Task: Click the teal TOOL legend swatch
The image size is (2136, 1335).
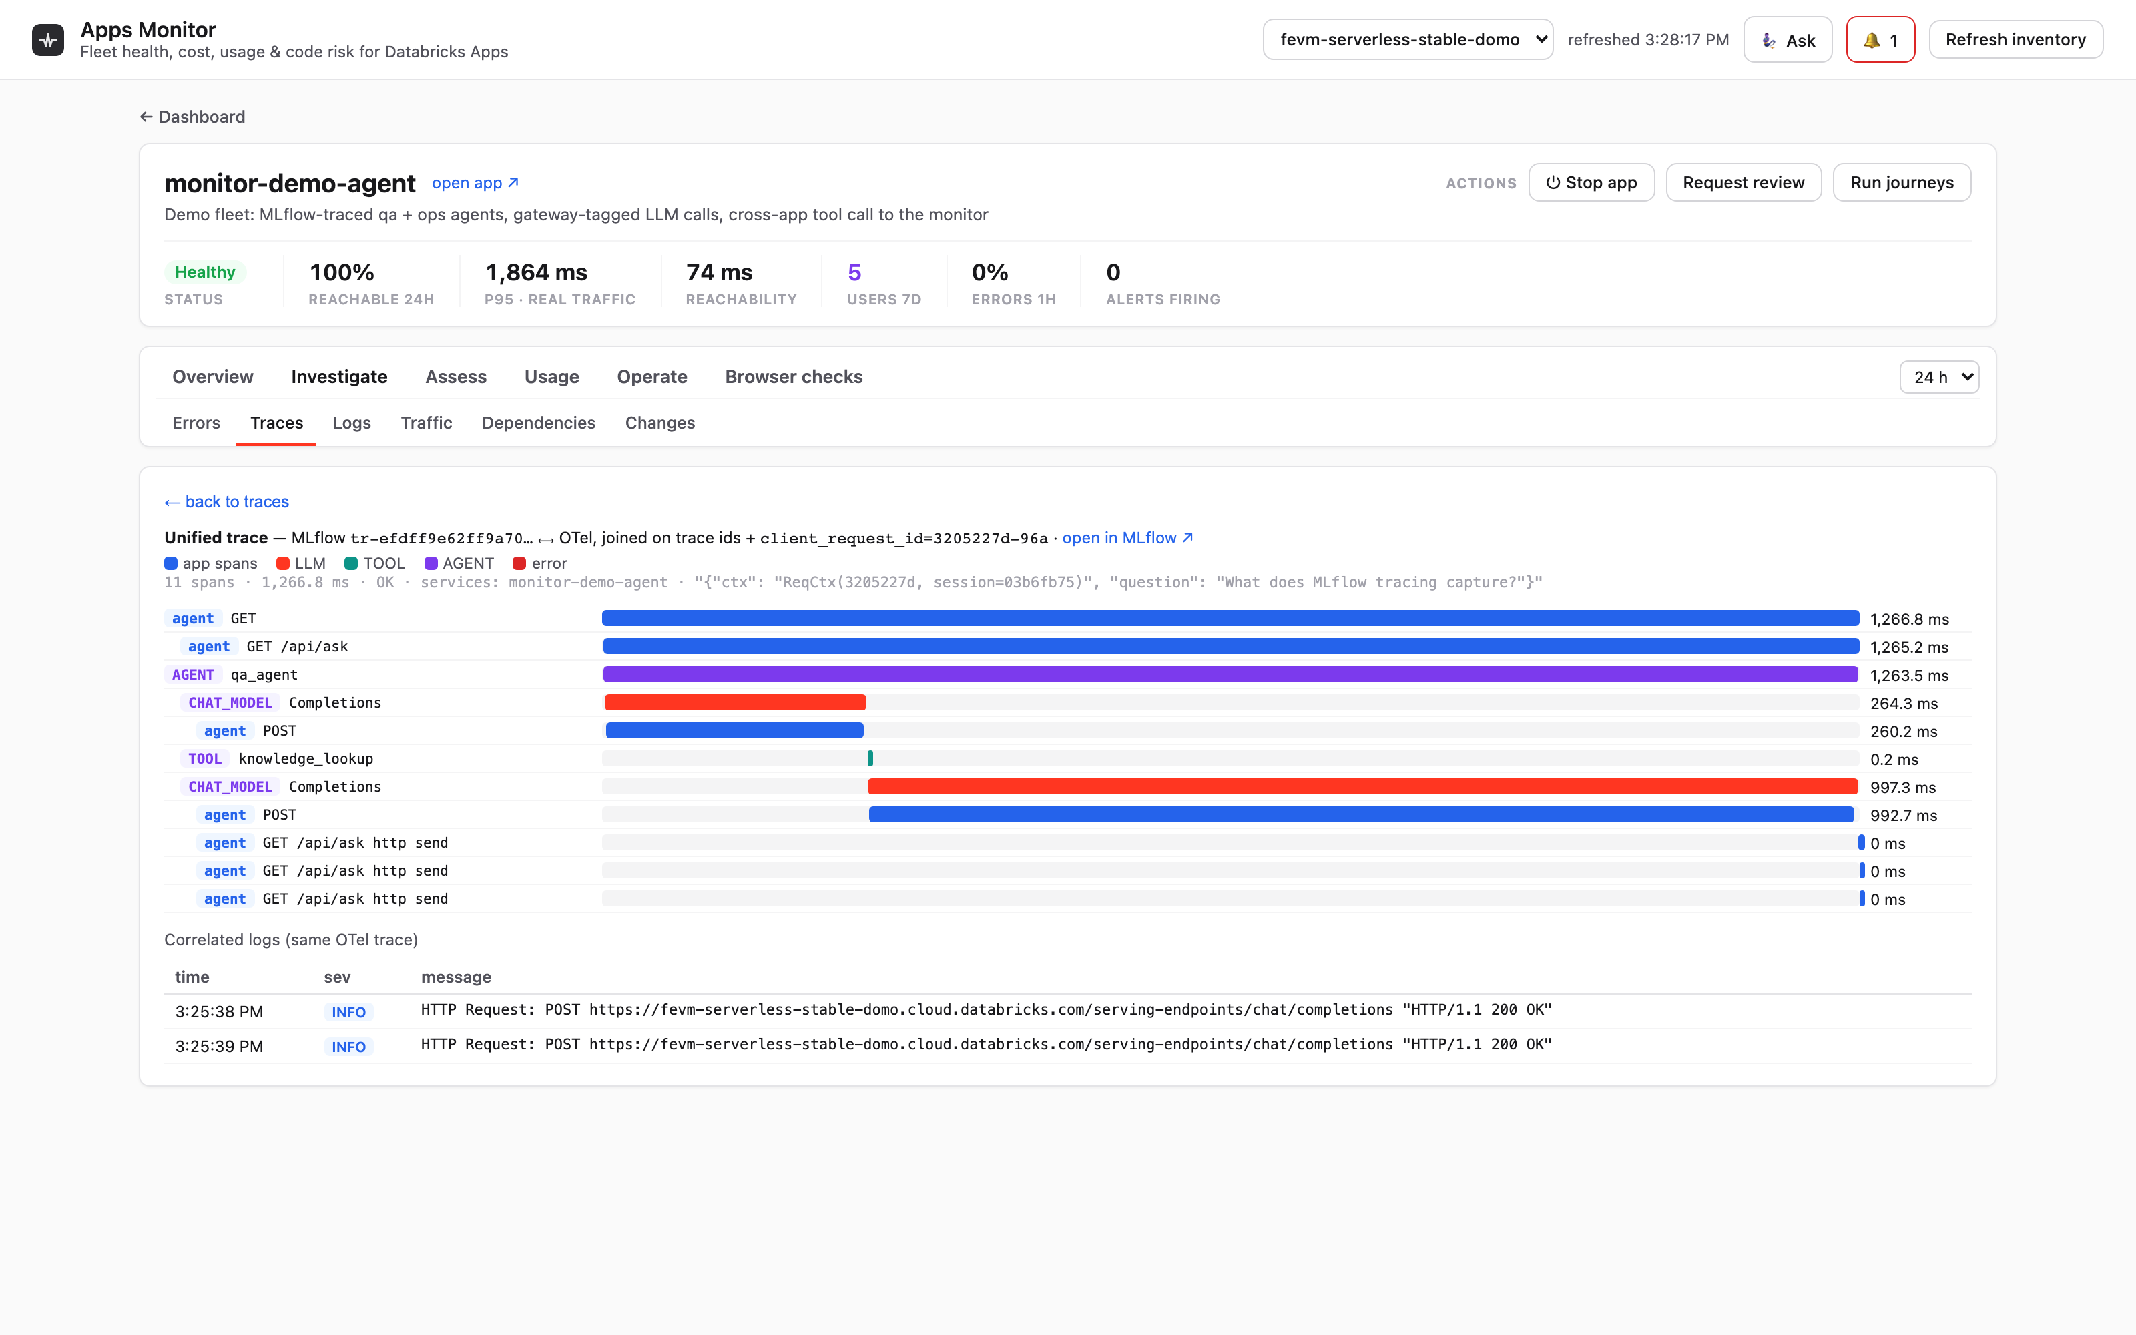Action: tap(351, 563)
